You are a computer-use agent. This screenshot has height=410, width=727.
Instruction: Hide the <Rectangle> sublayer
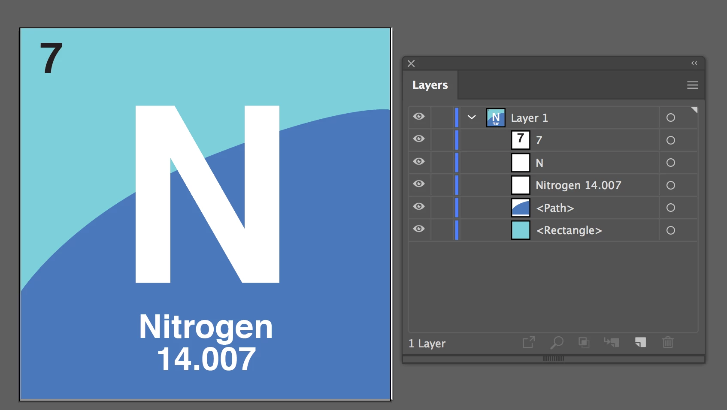[419, 229]
